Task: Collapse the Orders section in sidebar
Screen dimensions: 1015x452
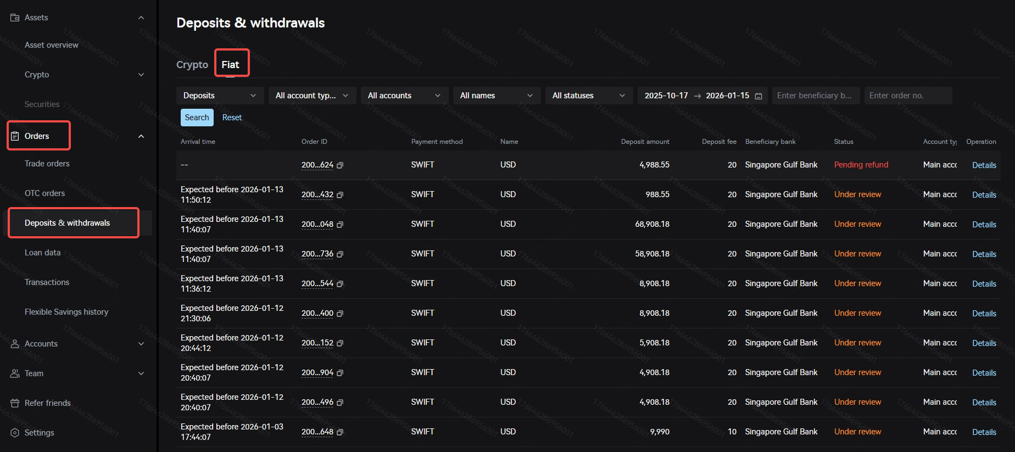Action: (141, 136)
